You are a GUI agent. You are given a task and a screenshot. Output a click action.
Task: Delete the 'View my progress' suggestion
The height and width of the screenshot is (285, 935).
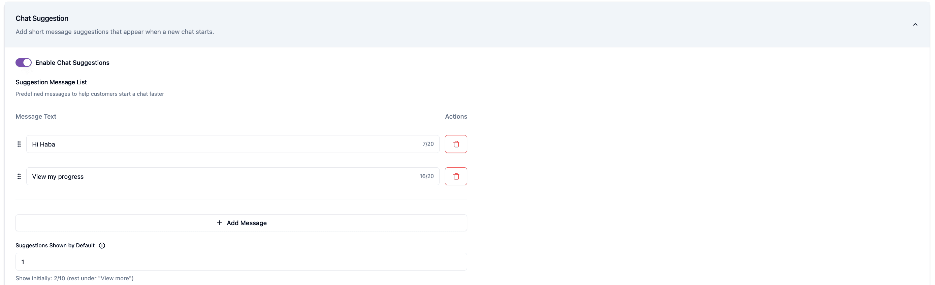[x=456, y=176]
